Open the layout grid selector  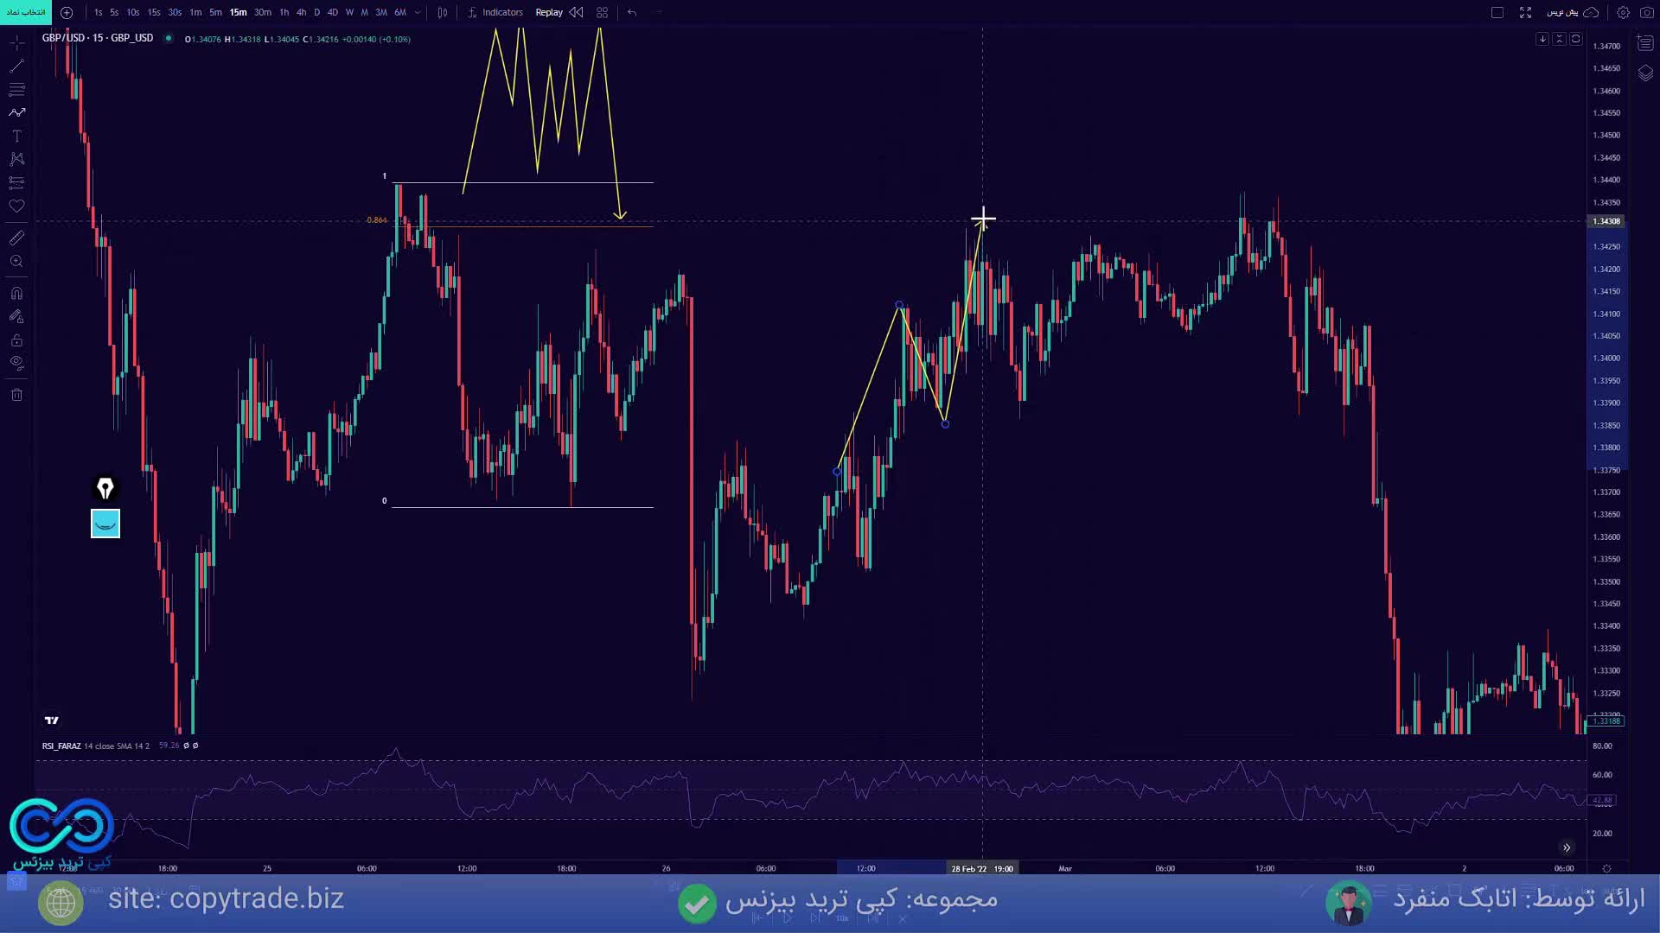(603, 12)
